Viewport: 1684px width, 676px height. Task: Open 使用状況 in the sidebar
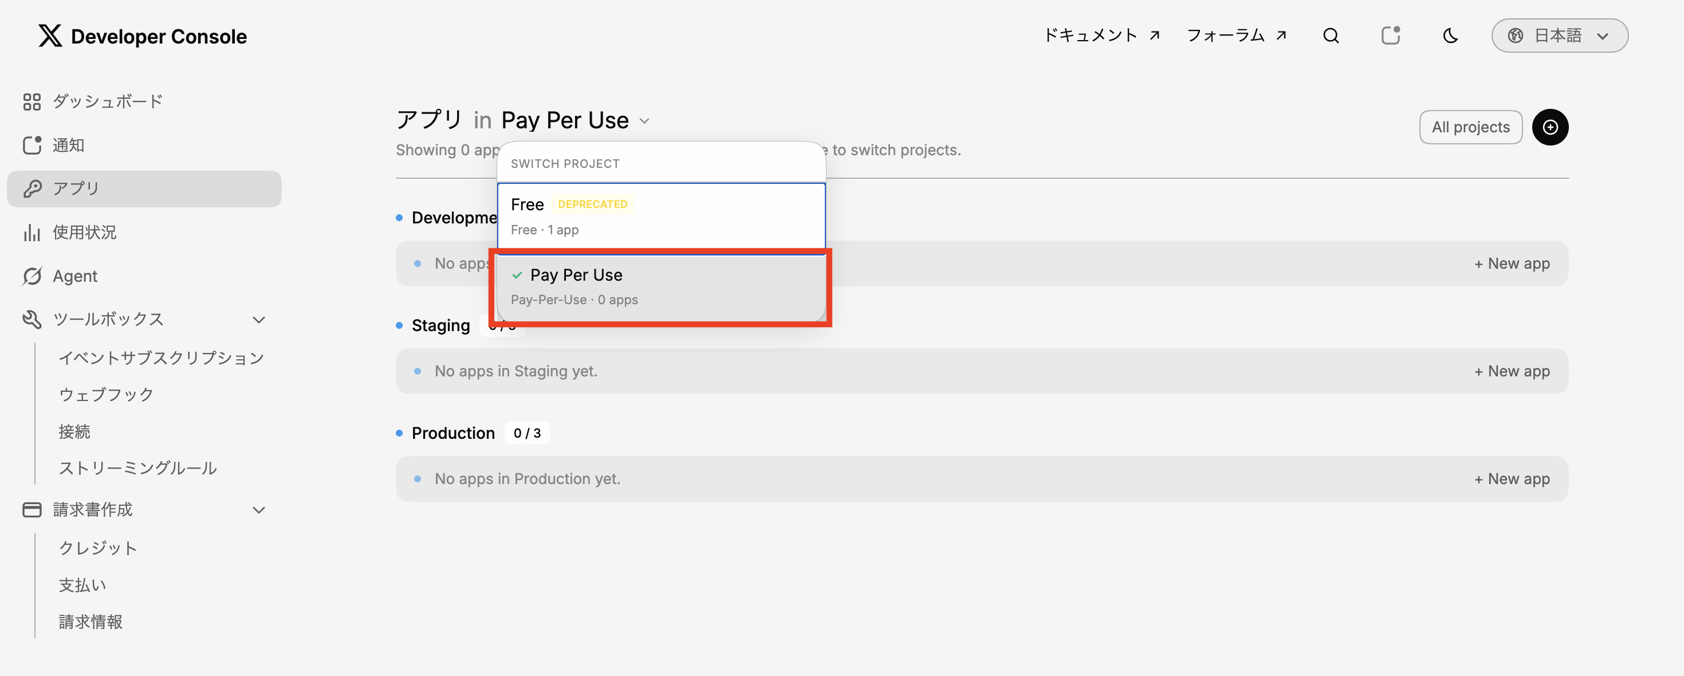click(x=144, y=232)
